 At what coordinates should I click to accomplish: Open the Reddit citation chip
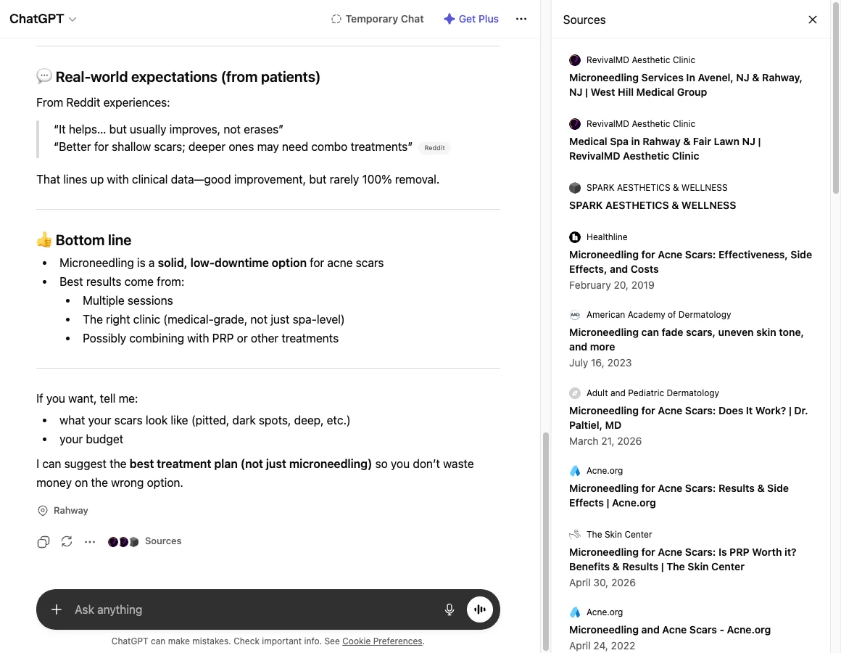point(434,148)
